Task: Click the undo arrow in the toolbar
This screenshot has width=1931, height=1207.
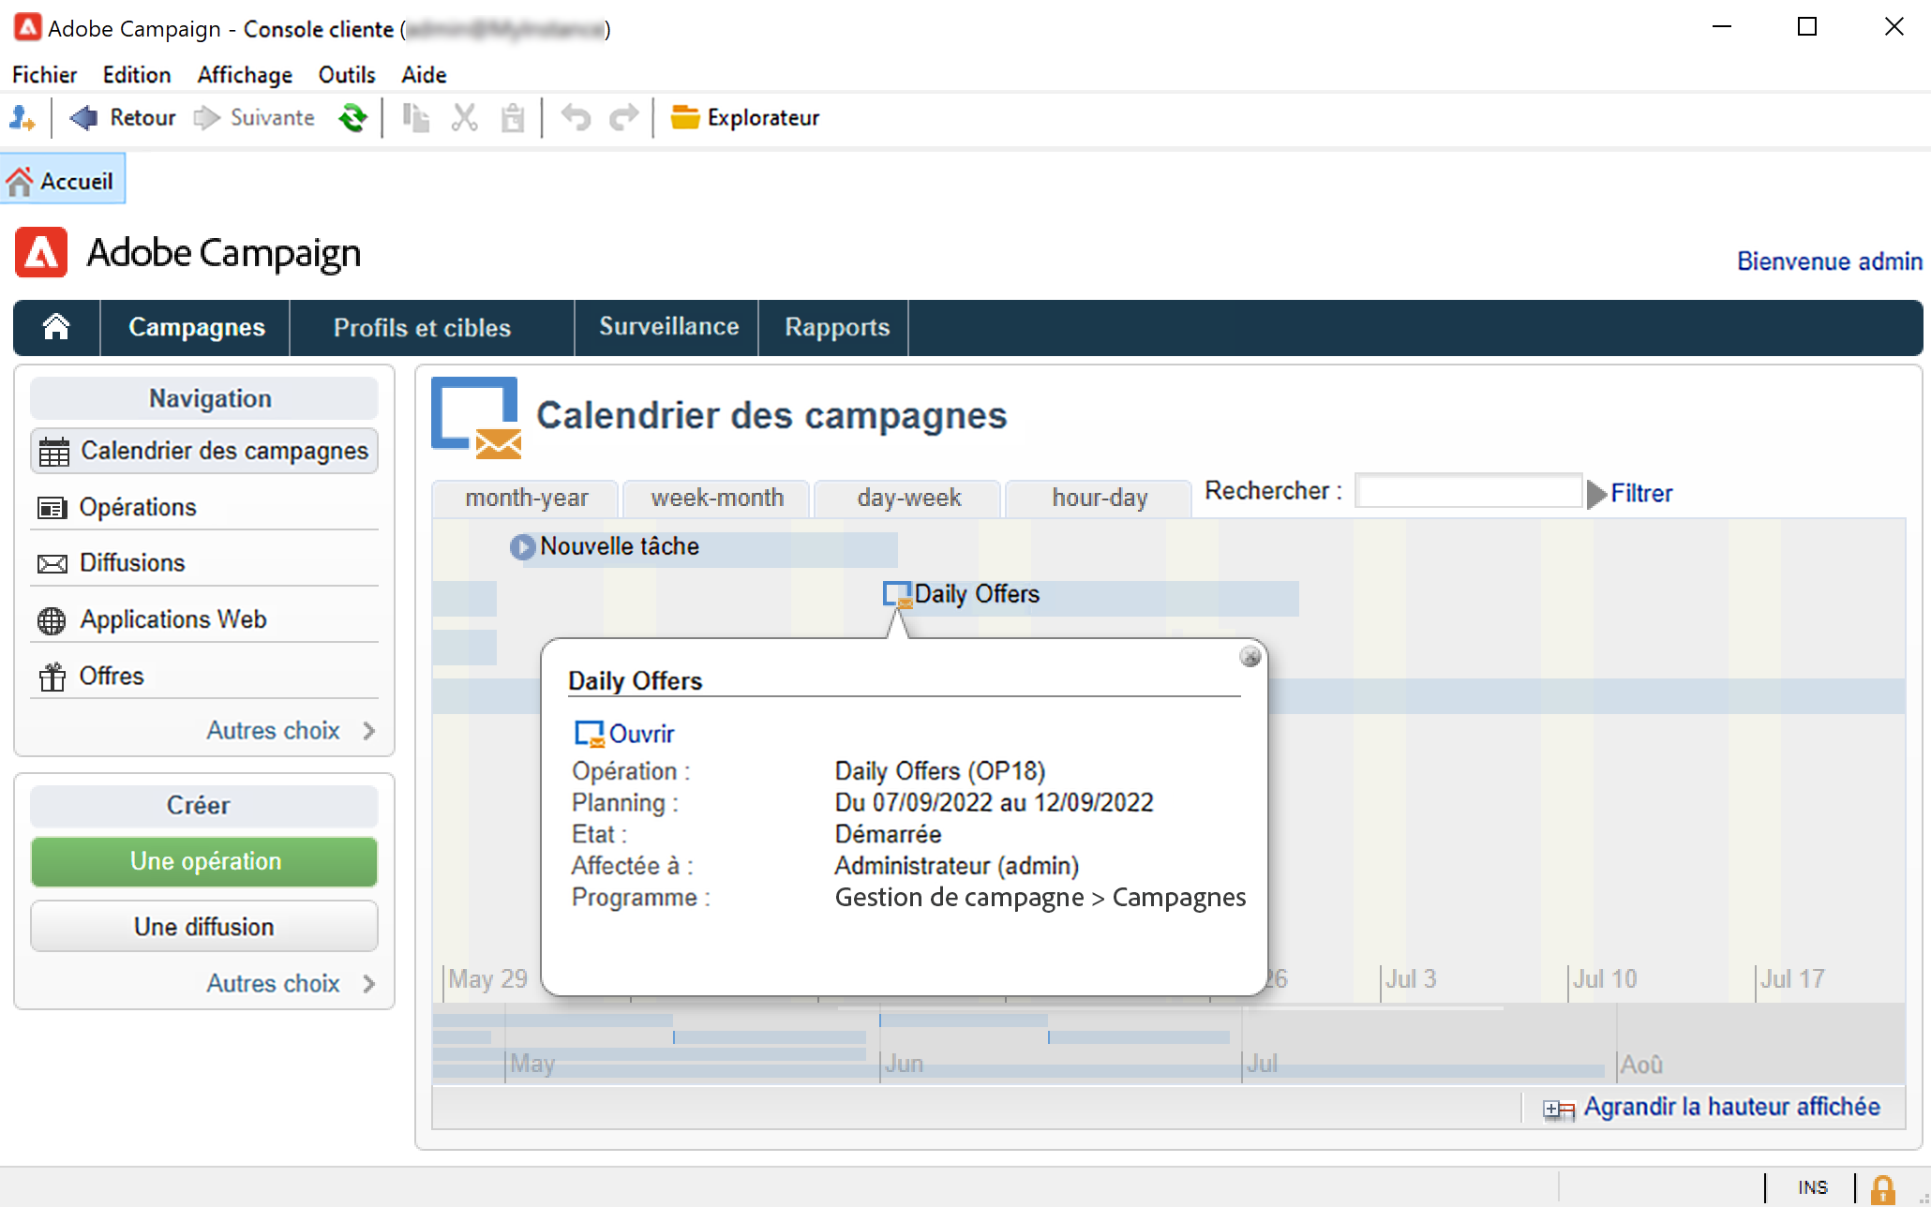Action: tap(576, 118)
